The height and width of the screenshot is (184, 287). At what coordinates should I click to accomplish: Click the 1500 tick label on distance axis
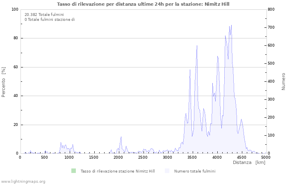click(x=94, y=157)
